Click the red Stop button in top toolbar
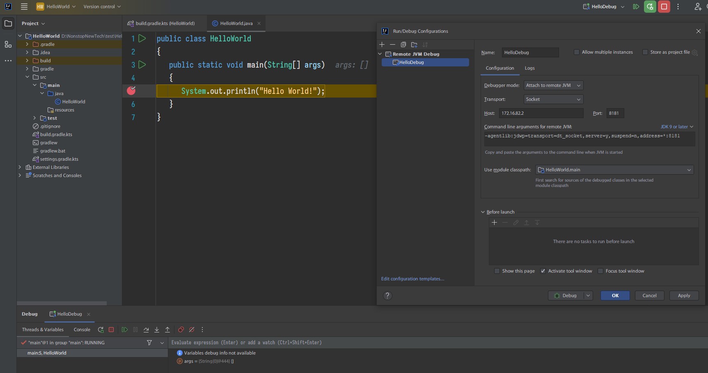Image resolution: width=708 pixels, height=373 pixels. [664, 7]
